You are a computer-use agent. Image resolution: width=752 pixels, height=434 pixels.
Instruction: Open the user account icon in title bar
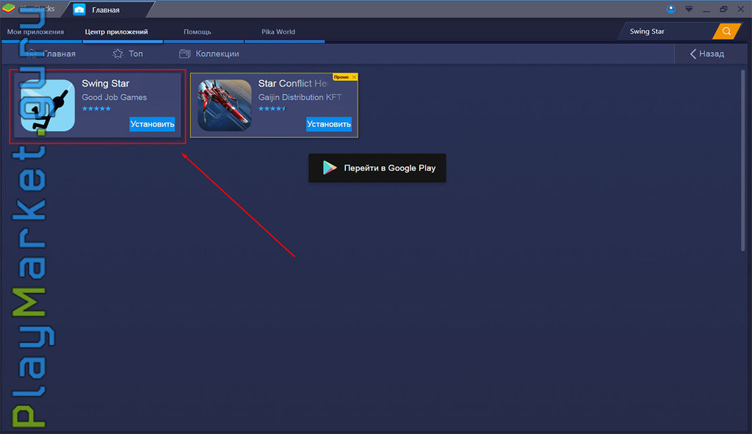pos(670,9)
